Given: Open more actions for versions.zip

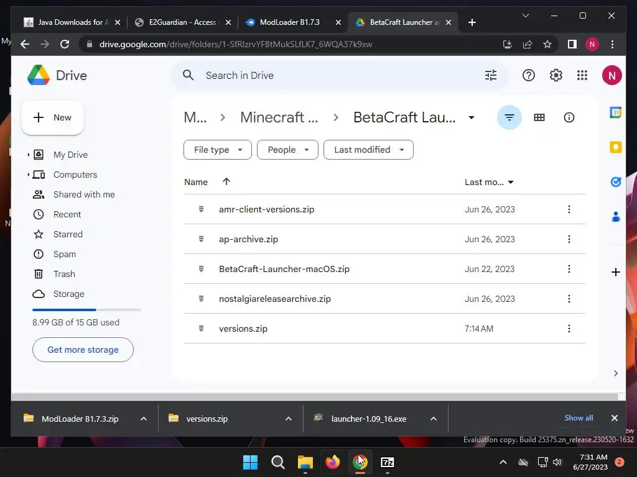Looking at the screenshot, I should click(569, 329).
